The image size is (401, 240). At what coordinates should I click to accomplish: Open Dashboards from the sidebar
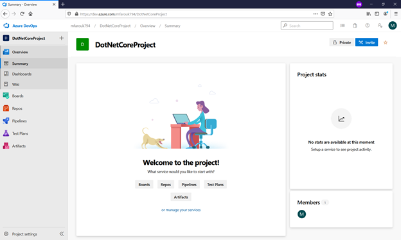[x=34, y=74]
